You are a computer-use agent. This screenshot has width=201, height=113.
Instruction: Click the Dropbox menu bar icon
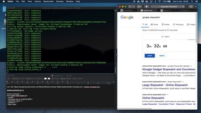coord(142,1)
